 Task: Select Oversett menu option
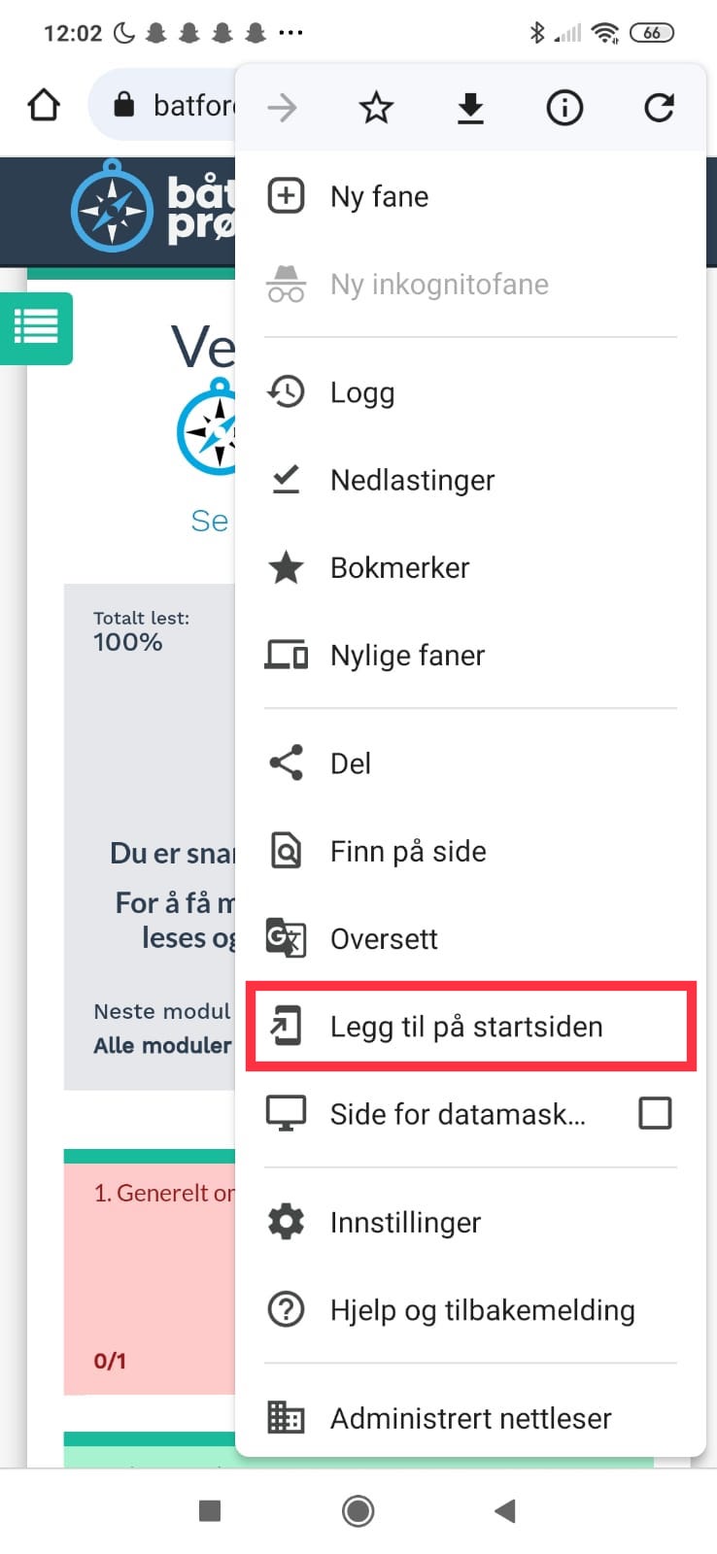point(470,938)
